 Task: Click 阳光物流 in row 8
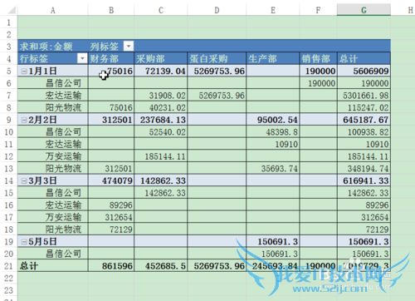coord(53,107)
